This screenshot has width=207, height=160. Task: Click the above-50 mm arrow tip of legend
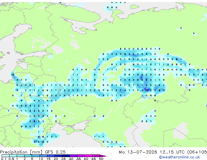pos(104,156)
